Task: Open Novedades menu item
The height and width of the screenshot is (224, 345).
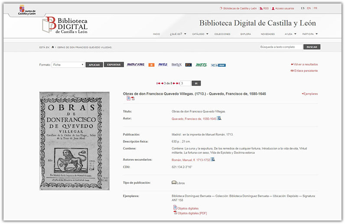Action: coord(267,34)
